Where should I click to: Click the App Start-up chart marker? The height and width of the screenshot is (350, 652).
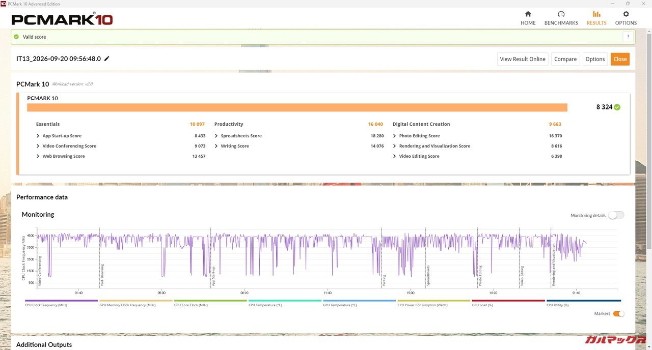(213, 276)
